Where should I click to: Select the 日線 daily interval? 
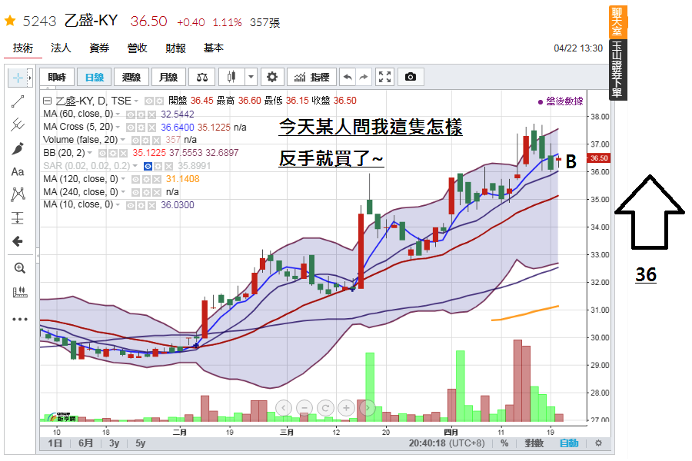tap(95, 77)
